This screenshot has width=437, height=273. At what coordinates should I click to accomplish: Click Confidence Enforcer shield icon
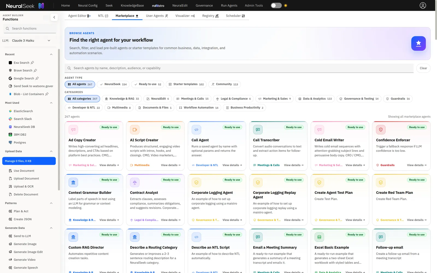pos(381,130)
